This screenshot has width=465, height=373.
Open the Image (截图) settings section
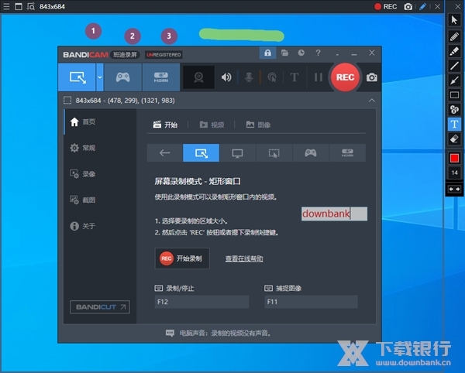100,200
